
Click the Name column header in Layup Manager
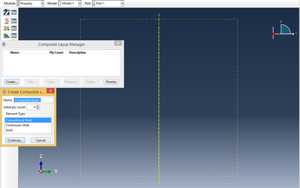(15, 53)
